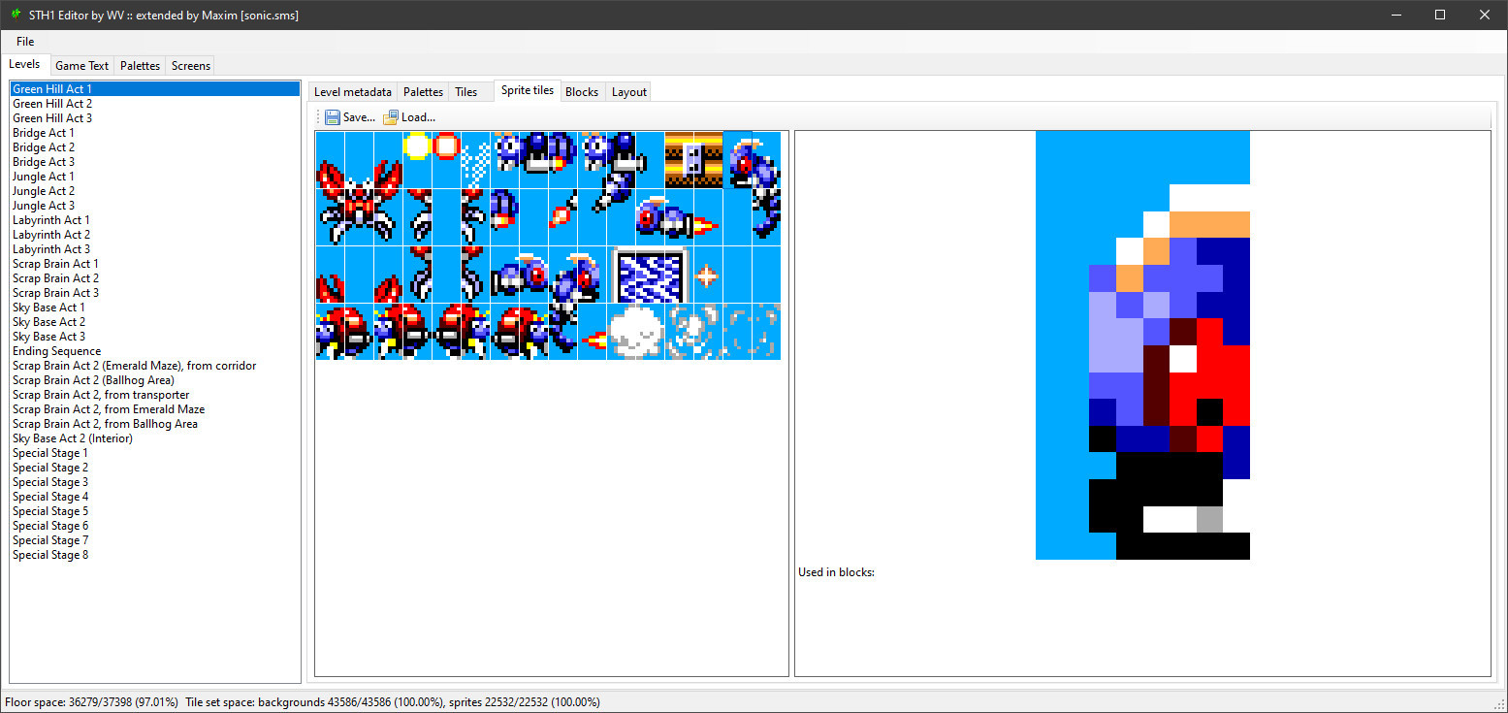Switch to the Blocks tab

(581, 92)
